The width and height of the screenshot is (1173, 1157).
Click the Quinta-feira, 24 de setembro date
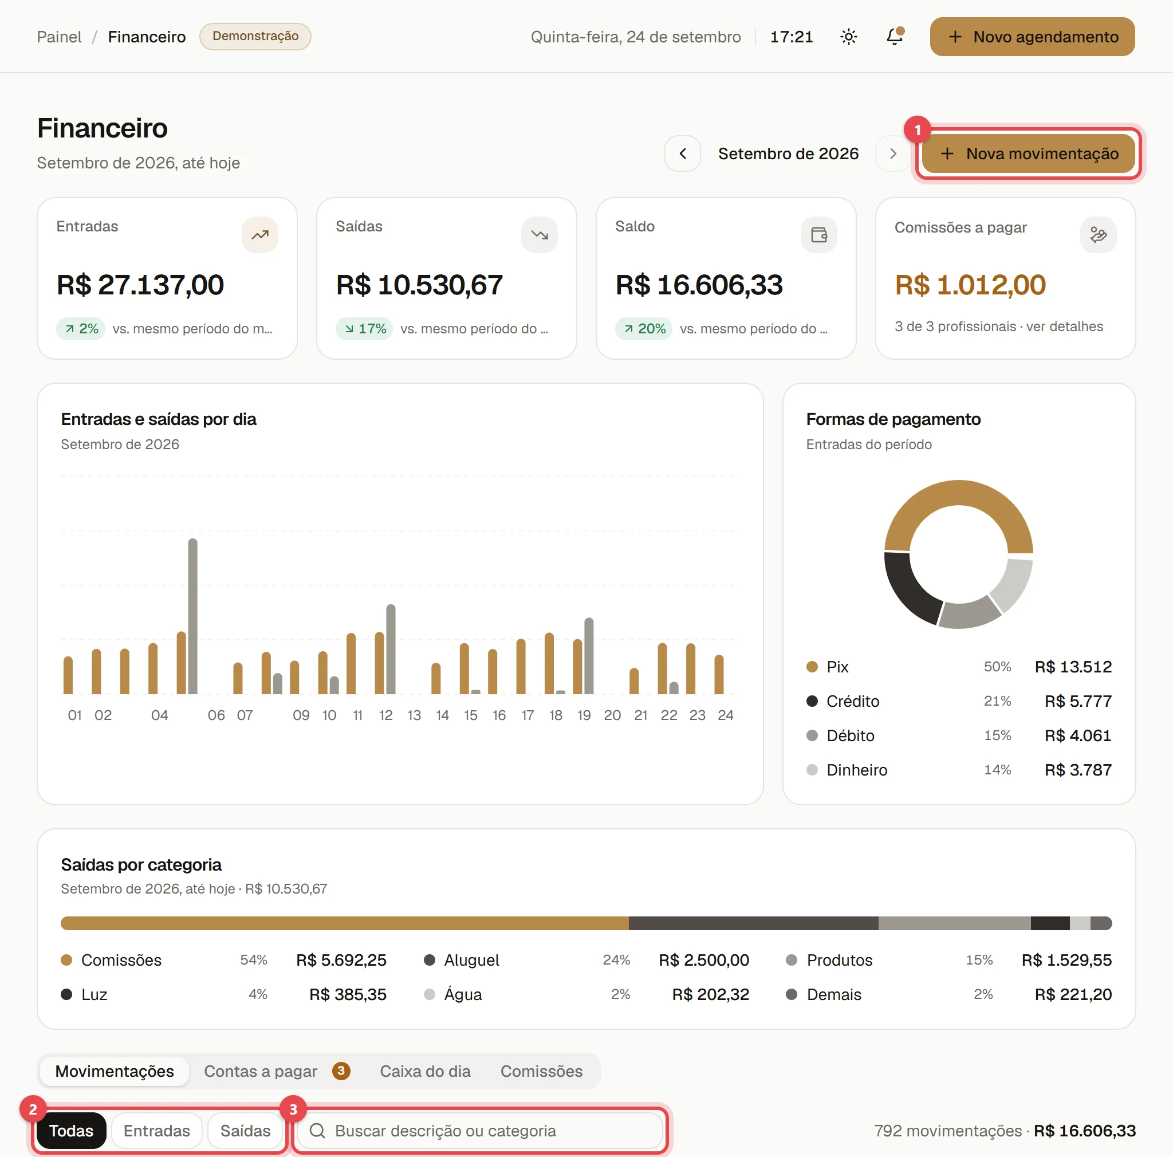coord(636,37)
